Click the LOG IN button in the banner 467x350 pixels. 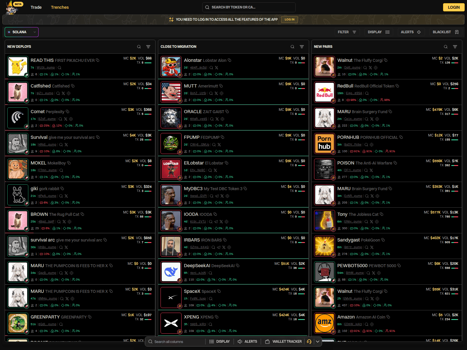[x=290, y=20]
